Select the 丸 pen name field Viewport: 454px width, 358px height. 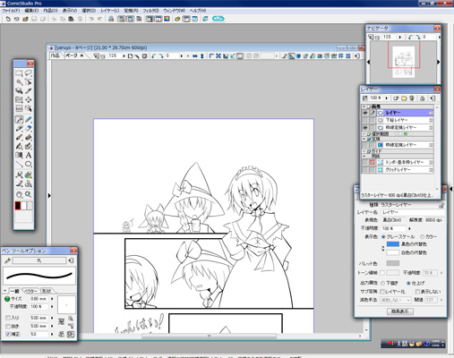click(39, 260)
